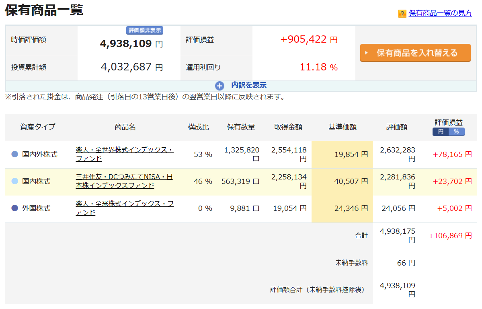Open 保有商品一覧の見方 help link
Viewport: 482px width, 309px height.
point(440,13)
